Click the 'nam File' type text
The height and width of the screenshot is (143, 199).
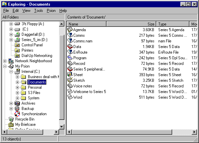click(165, 41)
